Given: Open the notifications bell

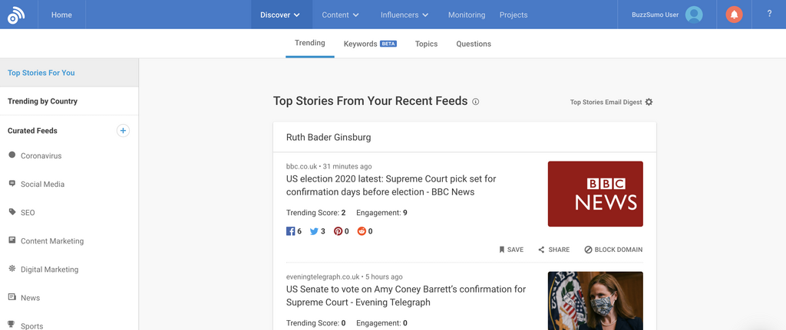Looking at the screenshot, I should (734, 15).
